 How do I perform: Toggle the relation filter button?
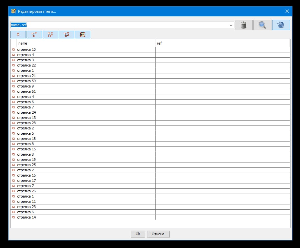point(50,34)
